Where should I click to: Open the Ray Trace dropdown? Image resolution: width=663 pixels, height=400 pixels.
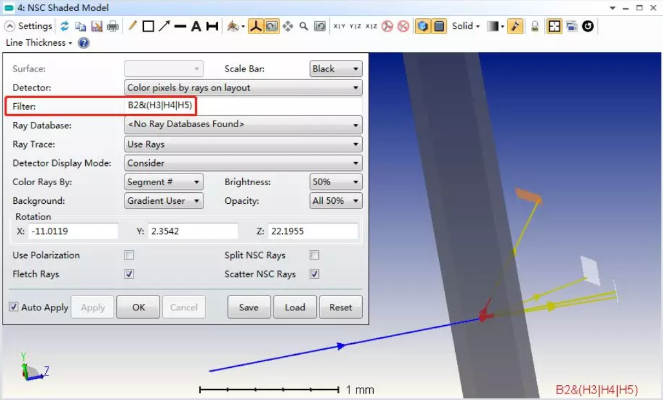[243, 145]
